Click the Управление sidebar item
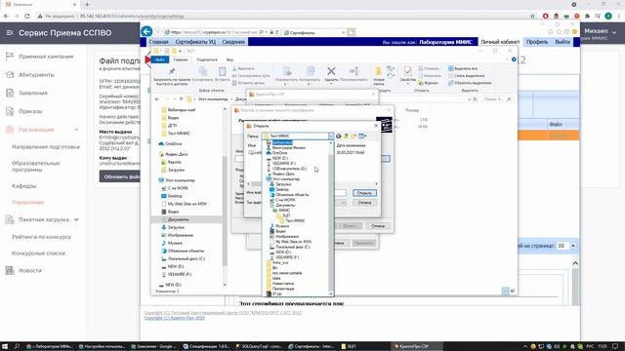625x351 pixels. point(28,203)
